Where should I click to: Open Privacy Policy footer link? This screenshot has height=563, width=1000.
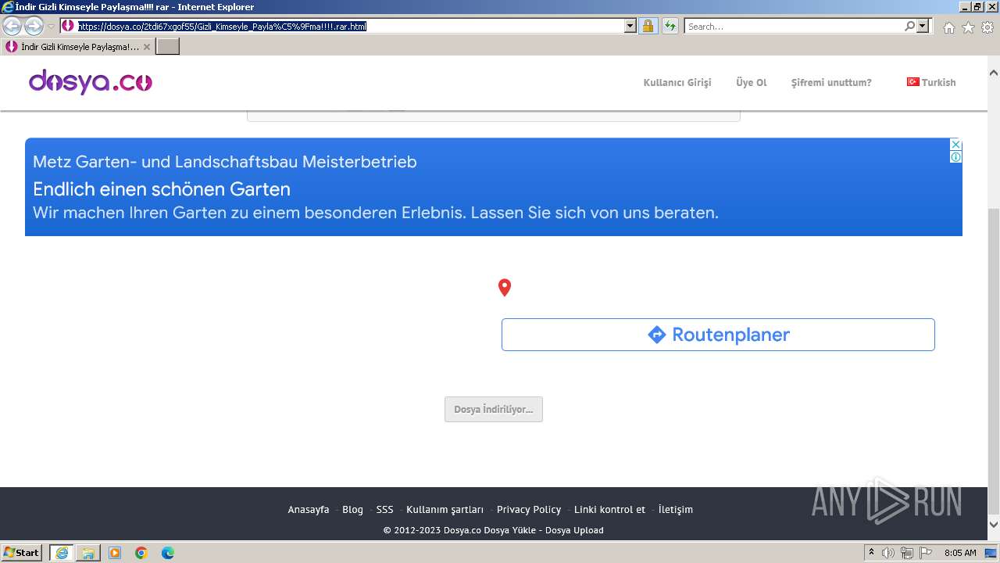click(x=529, y=509)
